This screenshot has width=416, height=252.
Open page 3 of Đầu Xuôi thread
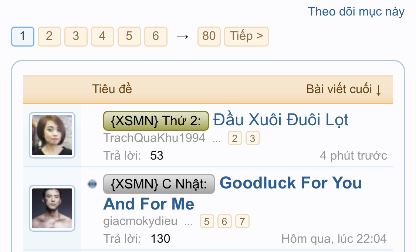coord(253,139)
